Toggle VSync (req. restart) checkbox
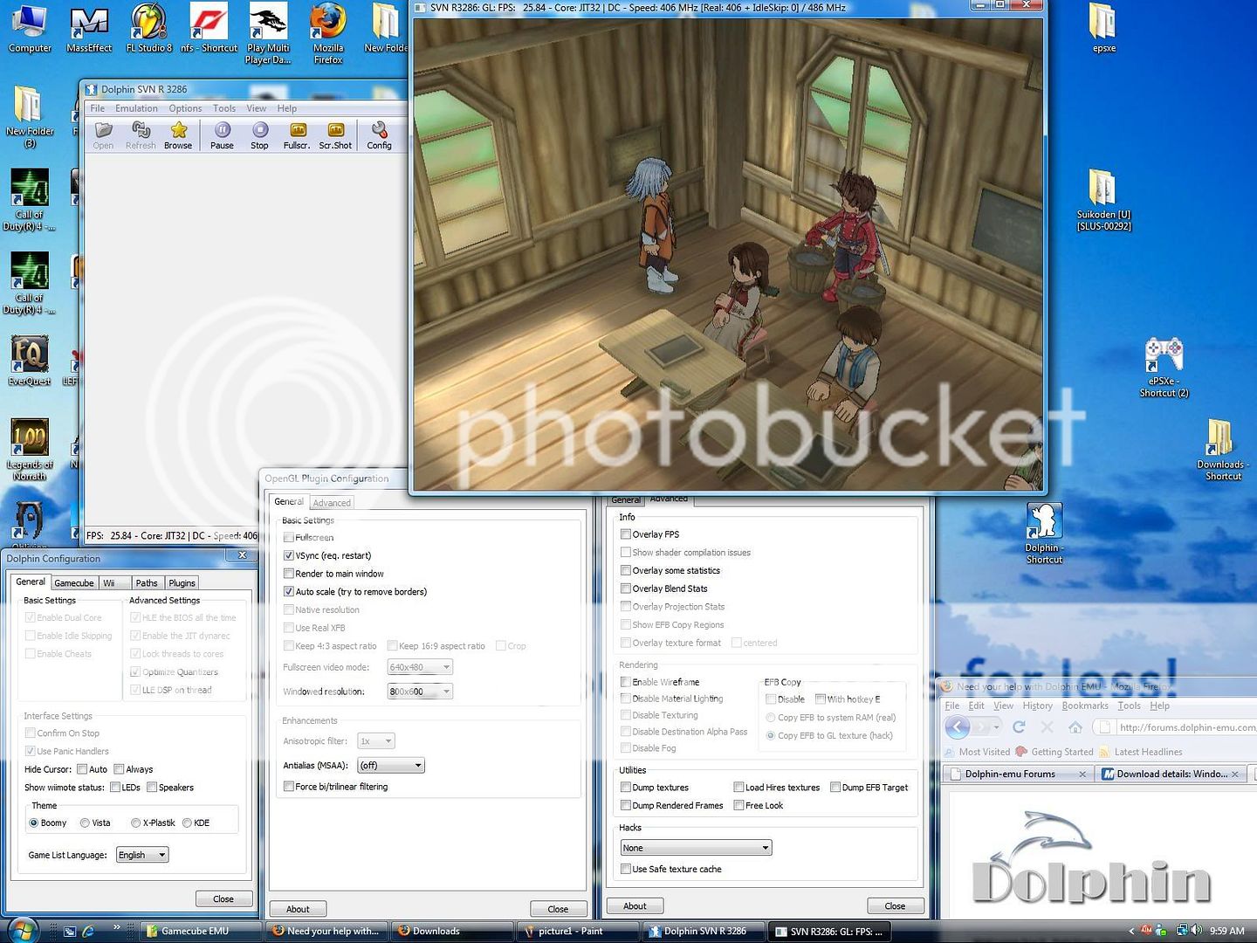1257x943 pixels. pos(289,555)
